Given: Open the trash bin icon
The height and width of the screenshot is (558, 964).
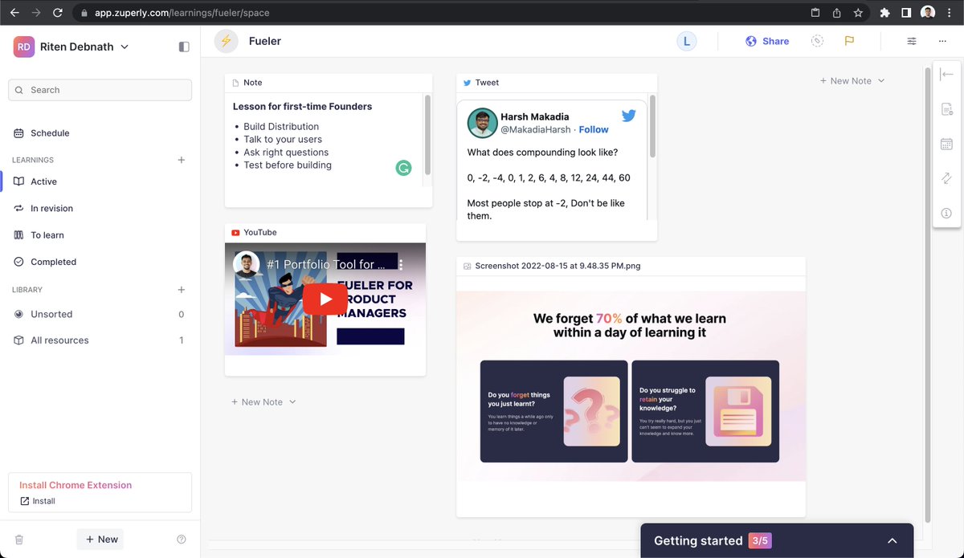Looking at the screenshot, I should point(19,540).
